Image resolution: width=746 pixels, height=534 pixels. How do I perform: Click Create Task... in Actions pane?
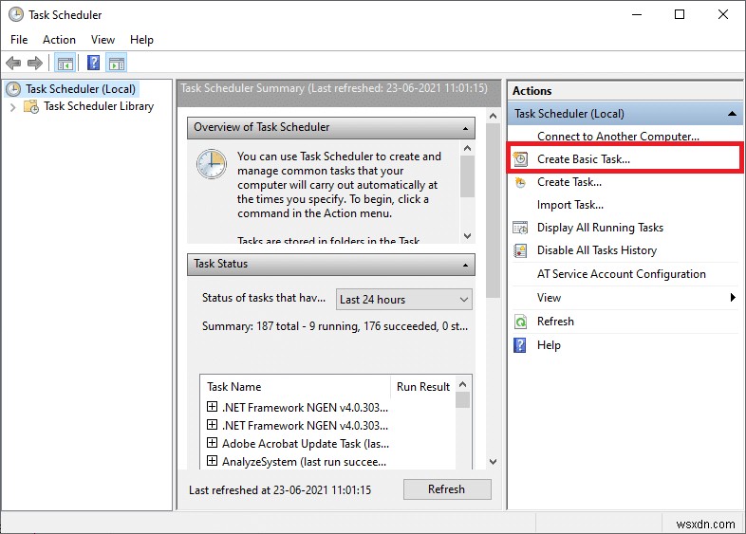(x=569, y=182)
